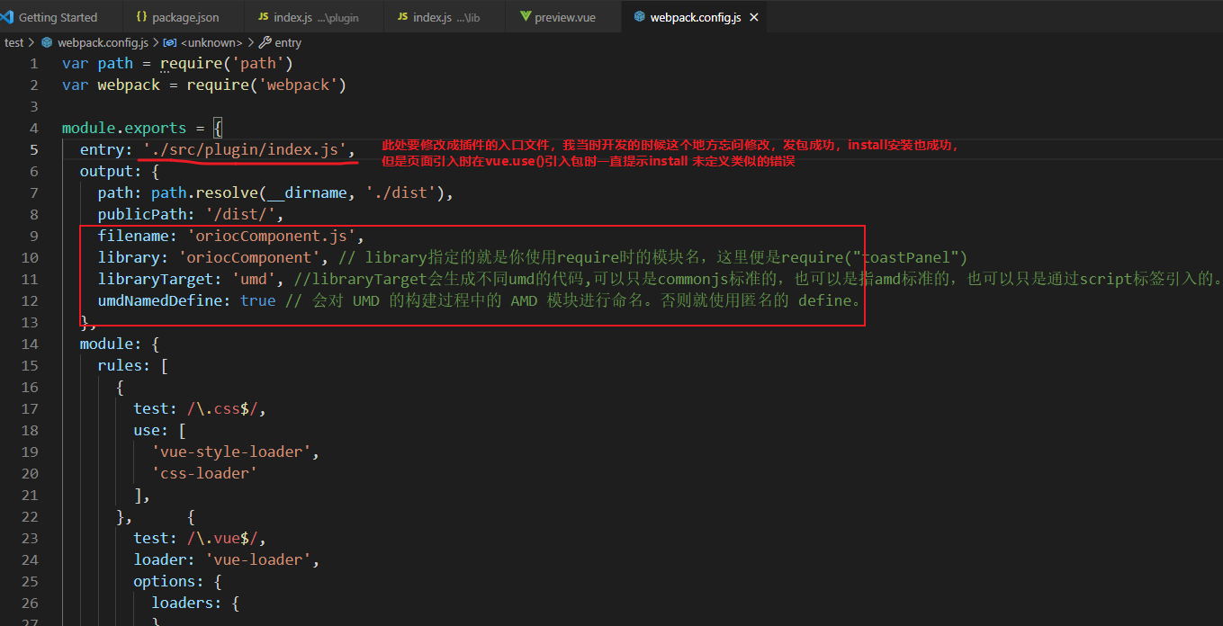The height and width of the screenshot is (626, 1223).
Task: Click webpack icon on webpack.config.js tab
Action: tap(639, 17)
